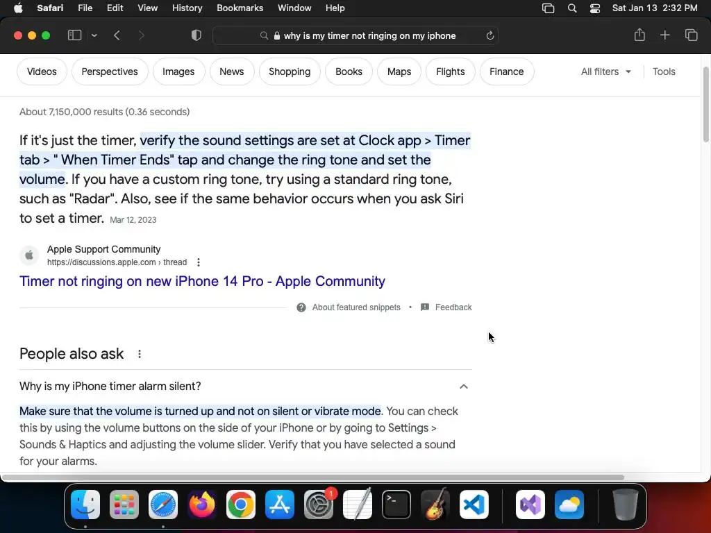This screenshot has height=533, width=711.
Task: Click the discussions.apple.com URL text
Action: click(117, 262)
